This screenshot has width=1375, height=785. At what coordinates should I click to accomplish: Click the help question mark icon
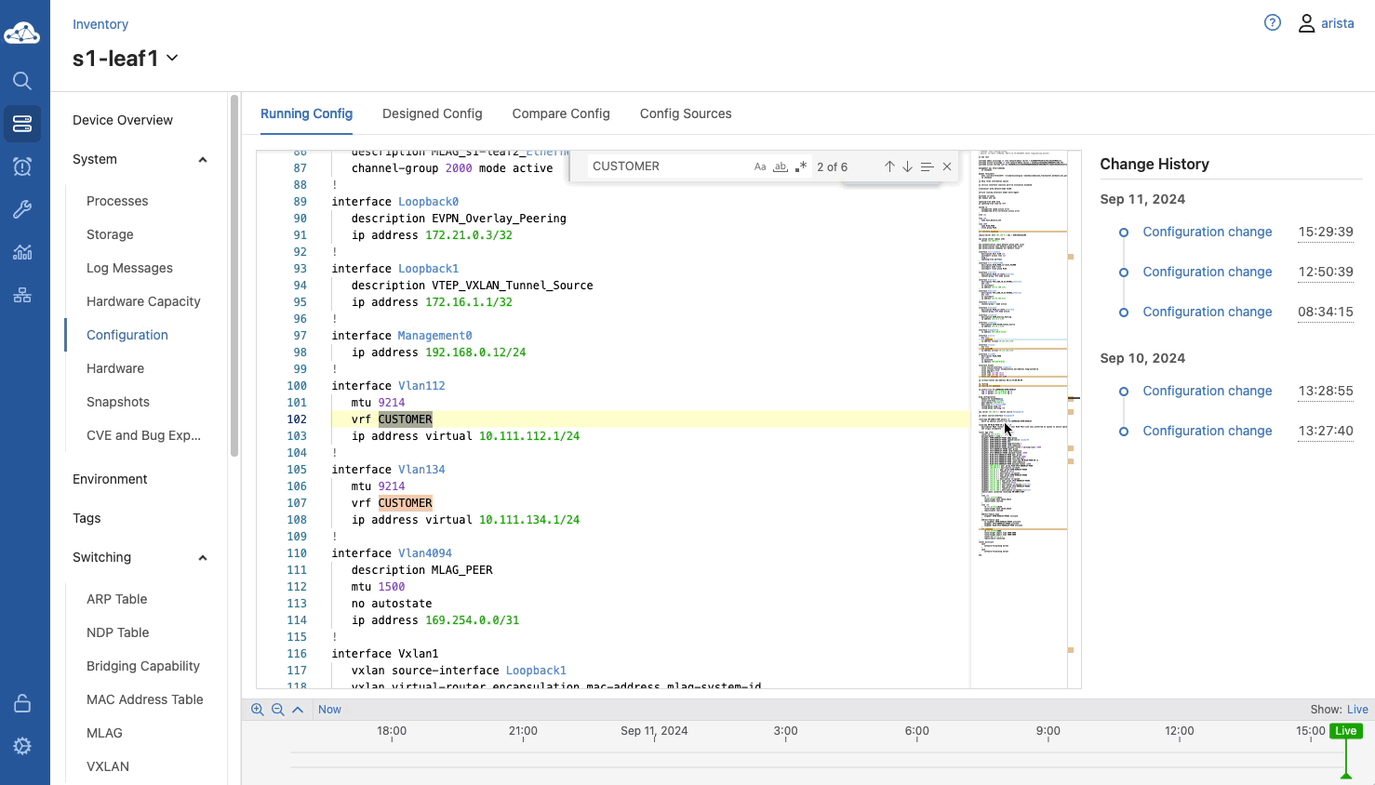(x=1273, y=23)
